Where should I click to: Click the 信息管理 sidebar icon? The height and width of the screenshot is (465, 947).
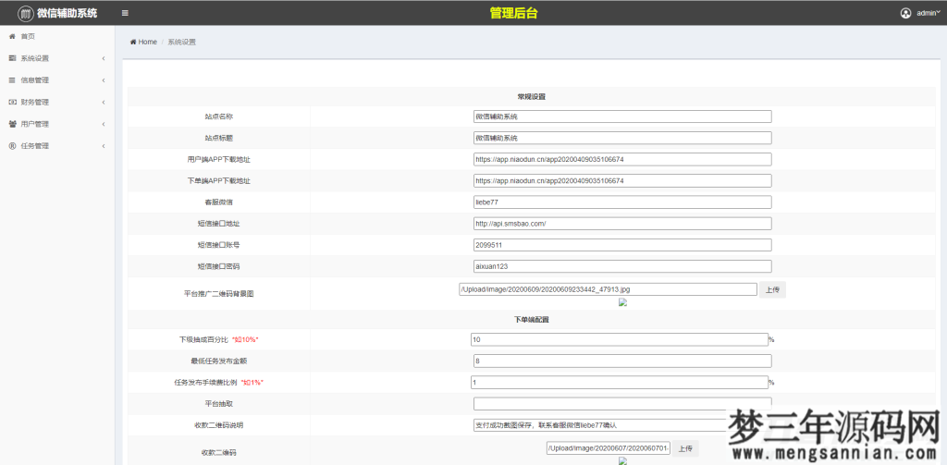click(x=12, y=80)
